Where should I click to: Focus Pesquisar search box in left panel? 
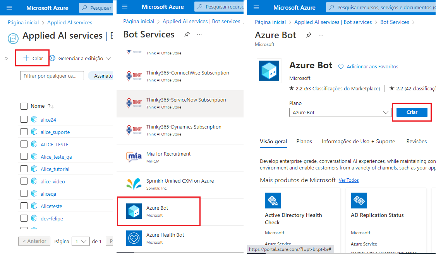click(x=96, y=8)
